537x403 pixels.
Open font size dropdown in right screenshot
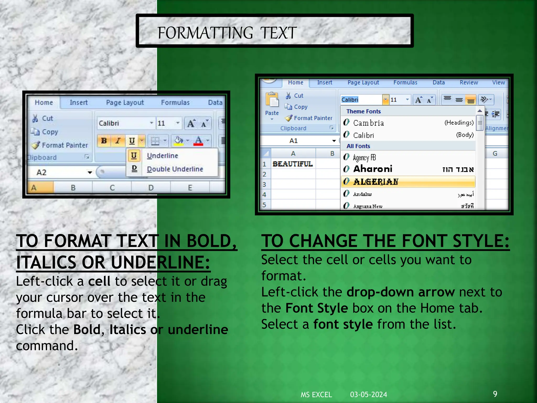[x=407, y=100]
